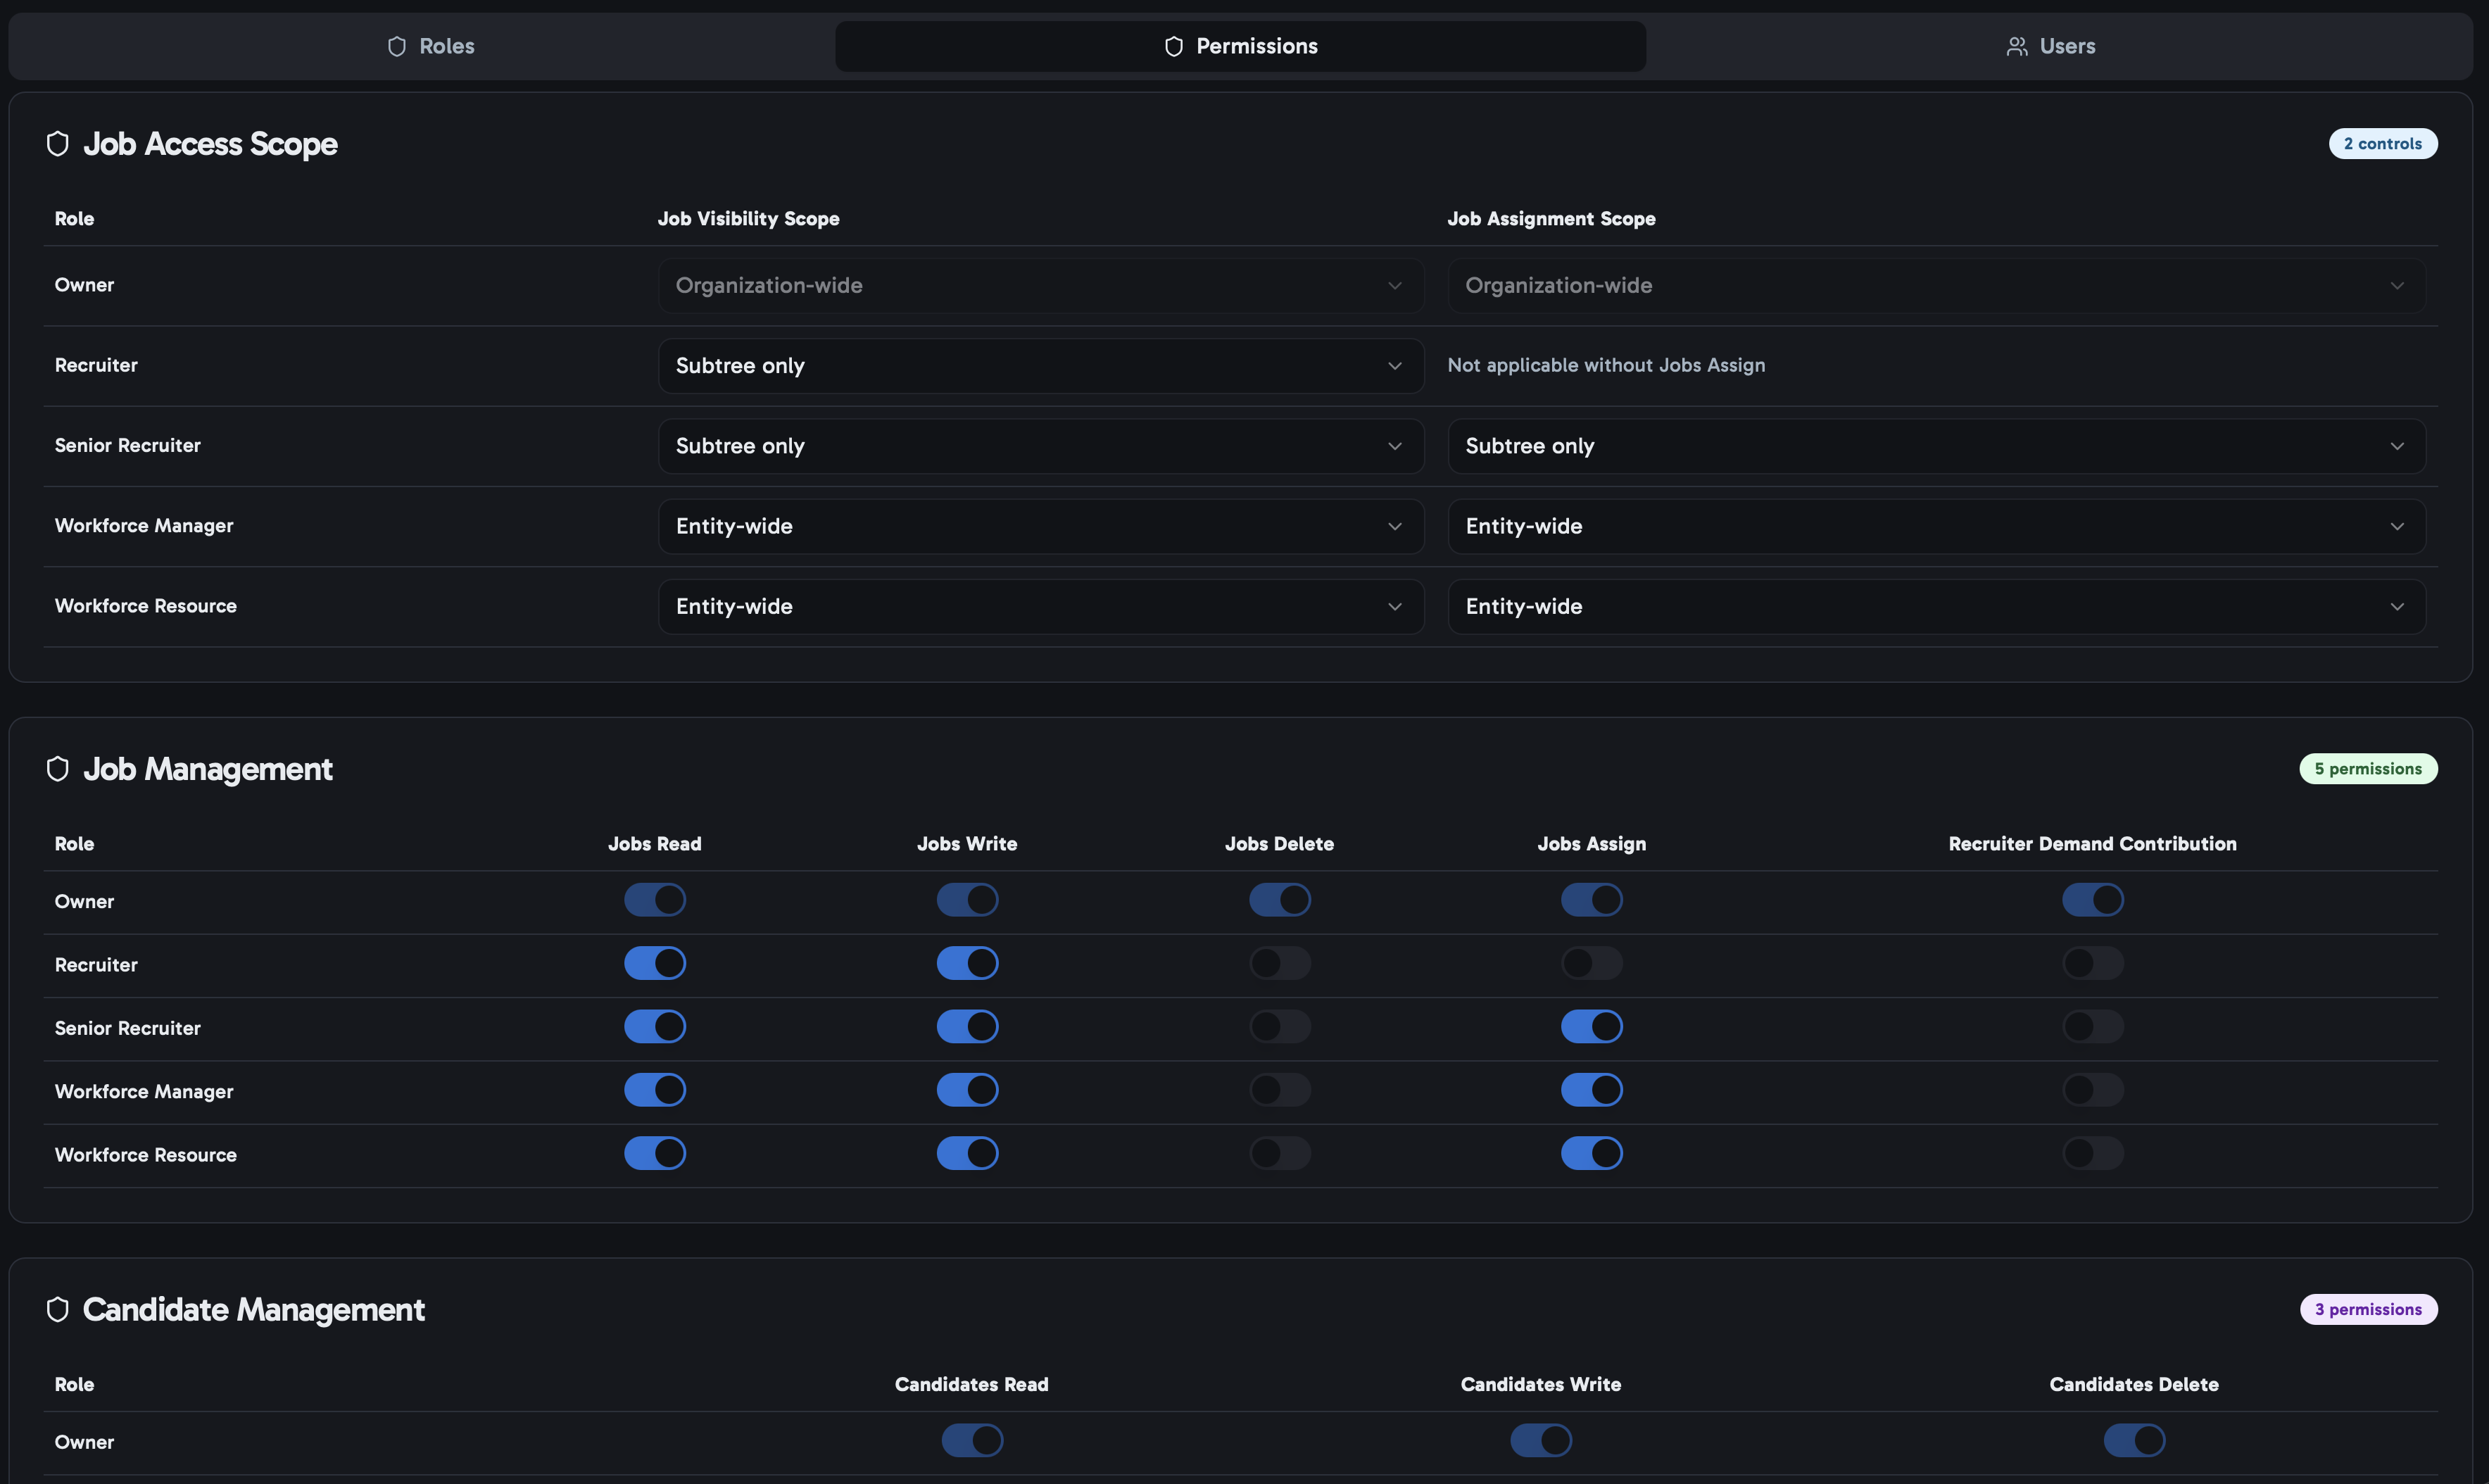Click the shield icon in Roles tab
Screen dimensions: 2489x1484
click(x=397, y=46)
